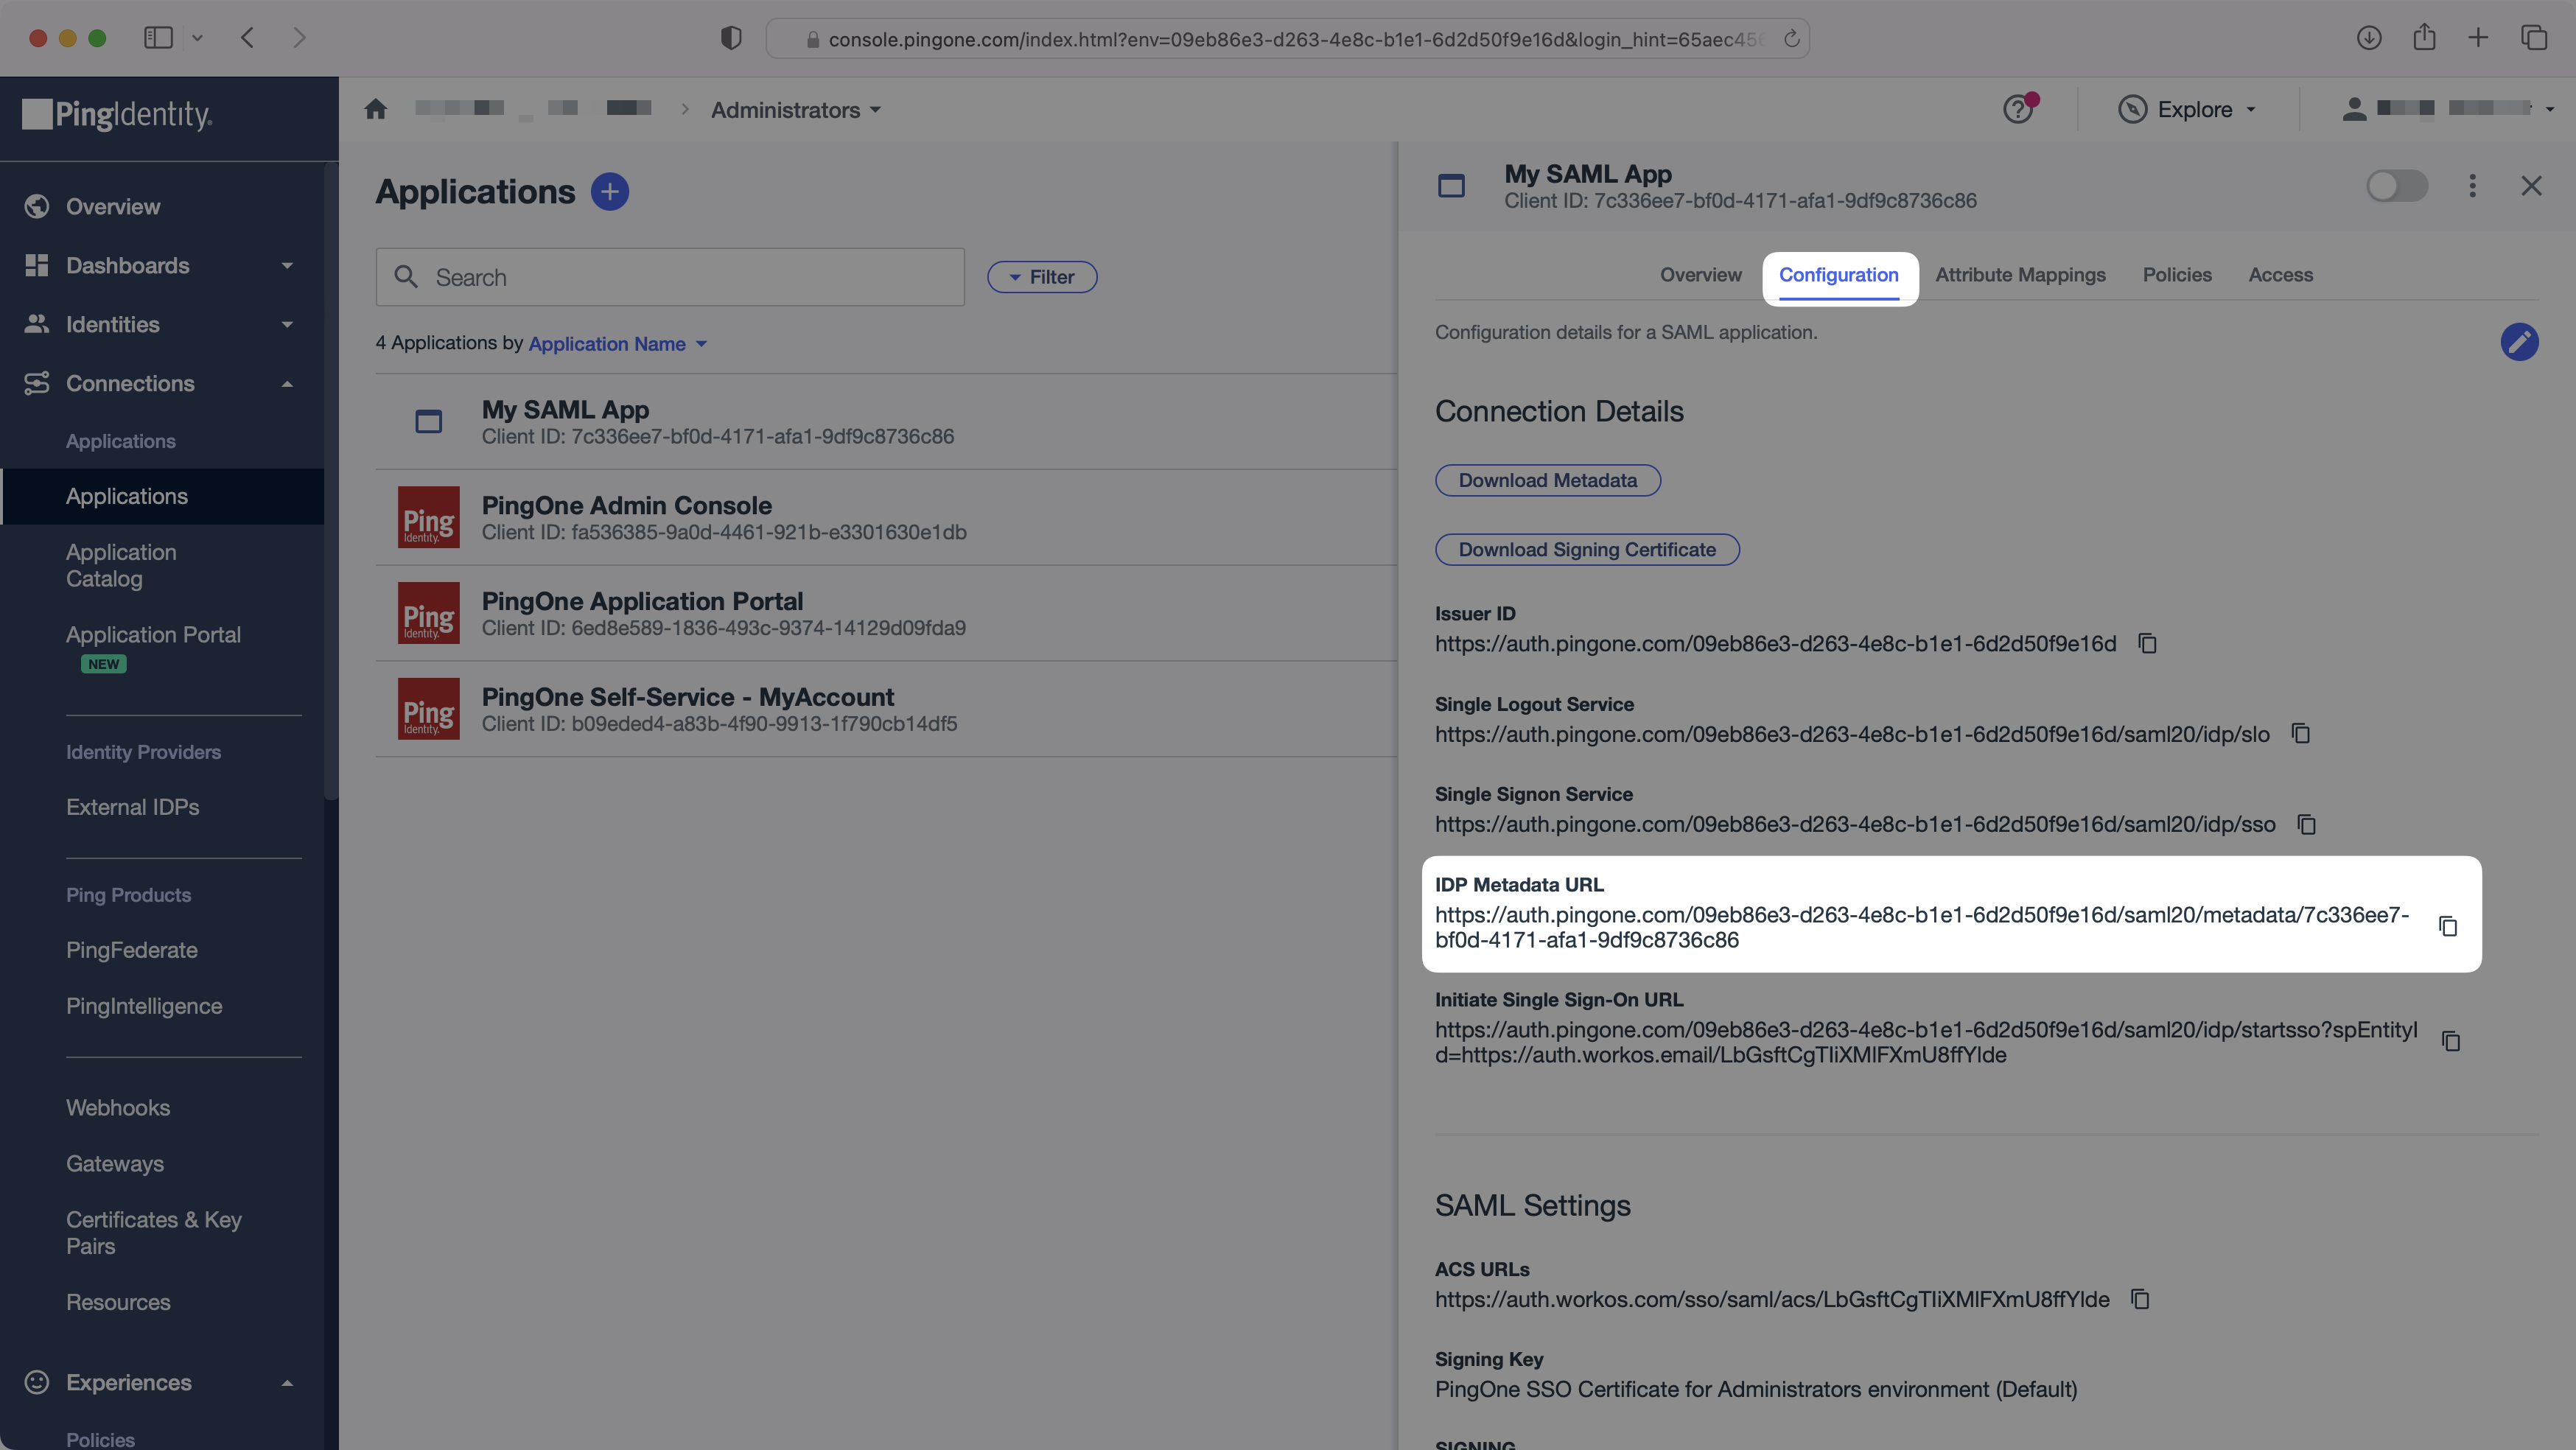Click the copy icon next to Single Signon Service
This screenshot has width=2576, height=1450.
coord(2307,824)
